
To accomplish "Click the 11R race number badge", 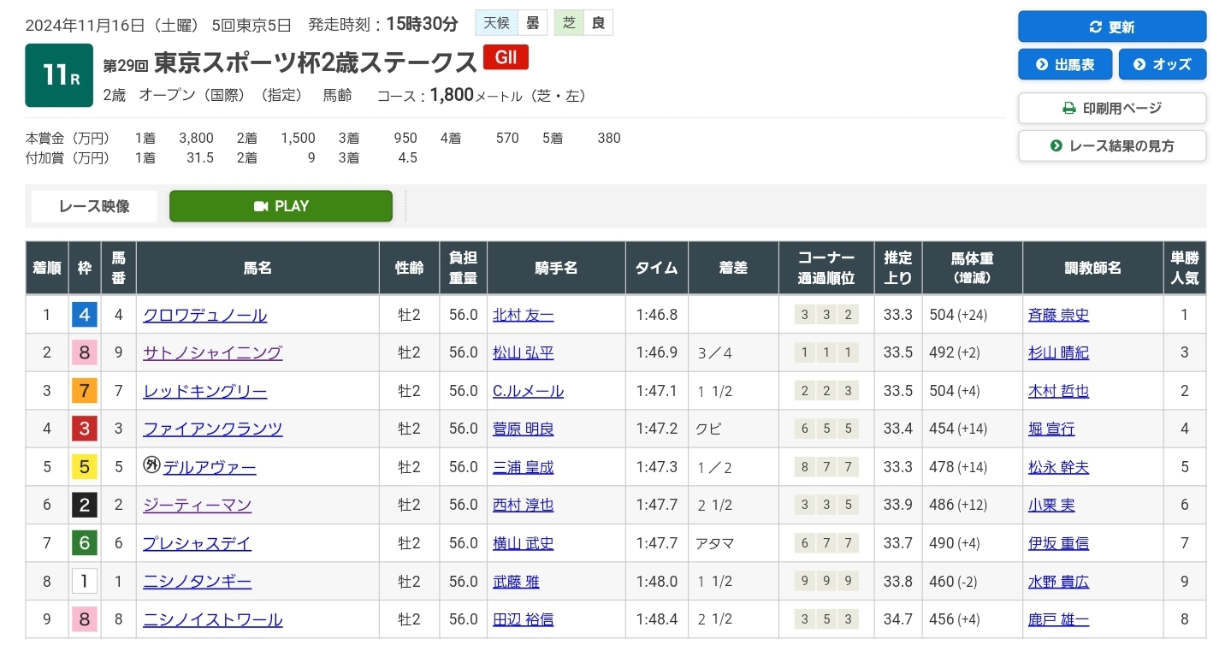I will pyautogui.click(x=59, y=75).
